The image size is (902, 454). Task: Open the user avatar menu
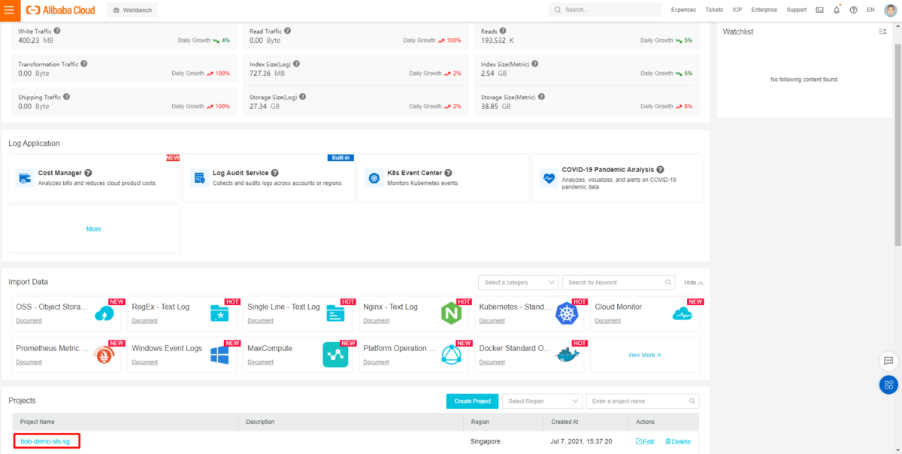click(x=890, y=10)
